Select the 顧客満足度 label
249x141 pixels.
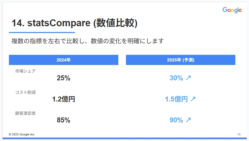coord(25,113)
